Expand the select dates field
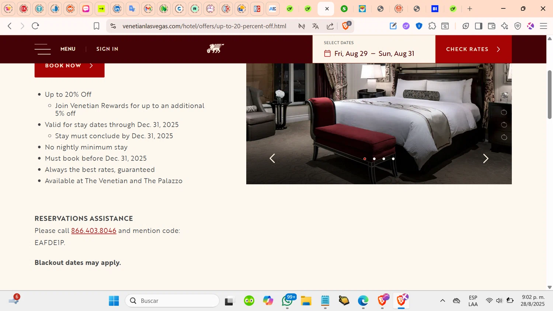The image size is (553, 311). (374, 49)
